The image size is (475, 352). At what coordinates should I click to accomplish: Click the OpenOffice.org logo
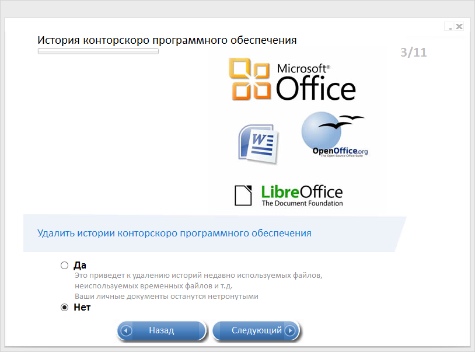(335, 134)
